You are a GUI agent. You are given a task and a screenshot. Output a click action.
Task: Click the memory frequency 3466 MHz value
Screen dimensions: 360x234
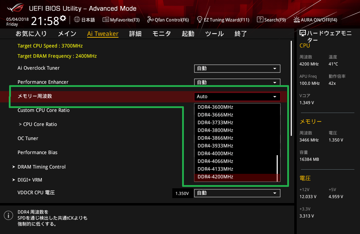coord(309,140)
